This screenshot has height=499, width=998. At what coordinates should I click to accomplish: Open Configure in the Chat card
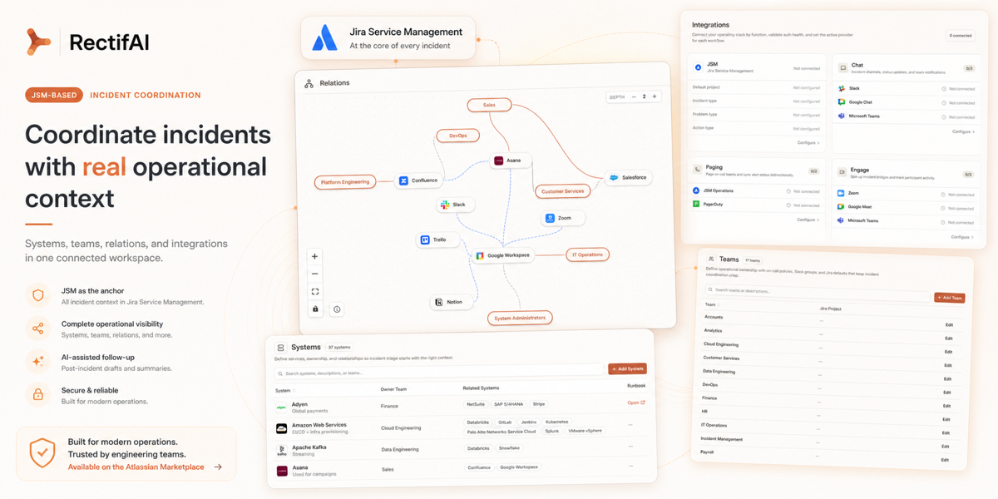(x=964, y=131)
